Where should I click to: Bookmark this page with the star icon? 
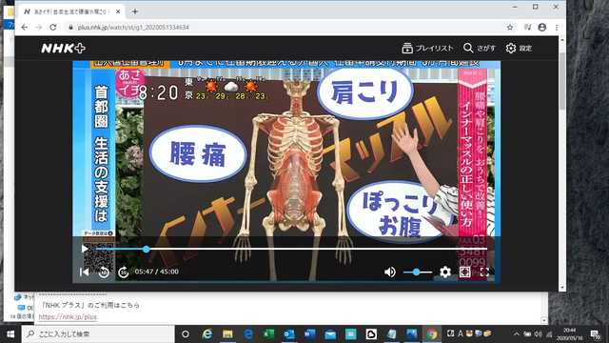[x=510, y=28]
